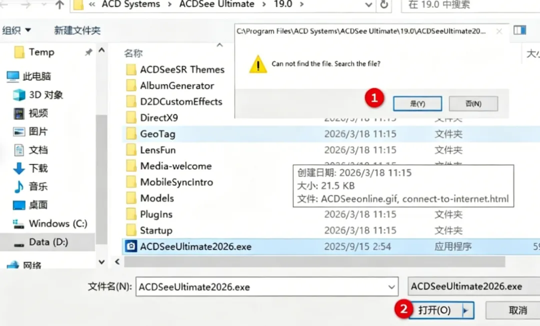Toggle the preview pane icon
Viewport: 540px width, 326px height.
[519, 30]
